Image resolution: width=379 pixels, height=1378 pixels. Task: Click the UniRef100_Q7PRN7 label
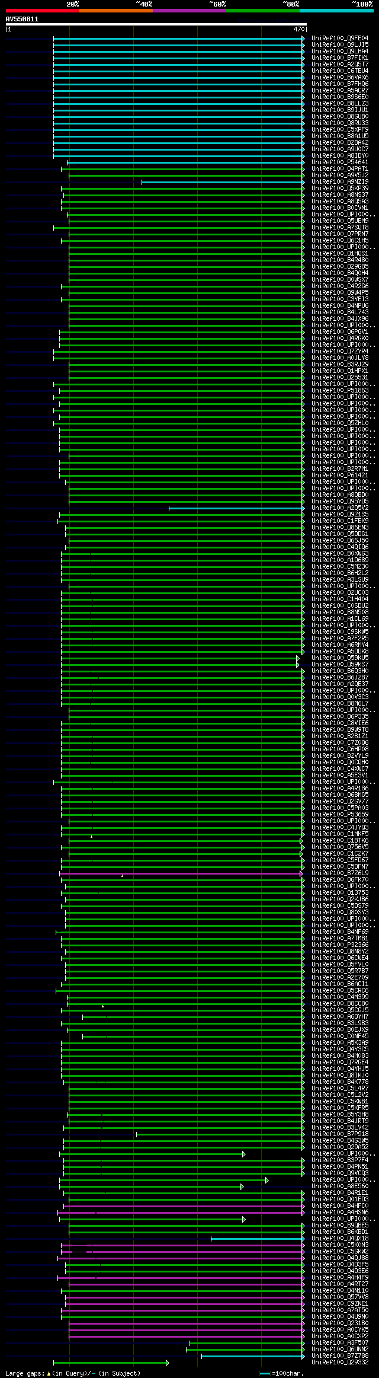pyautogui.click(x=340, y=234)
